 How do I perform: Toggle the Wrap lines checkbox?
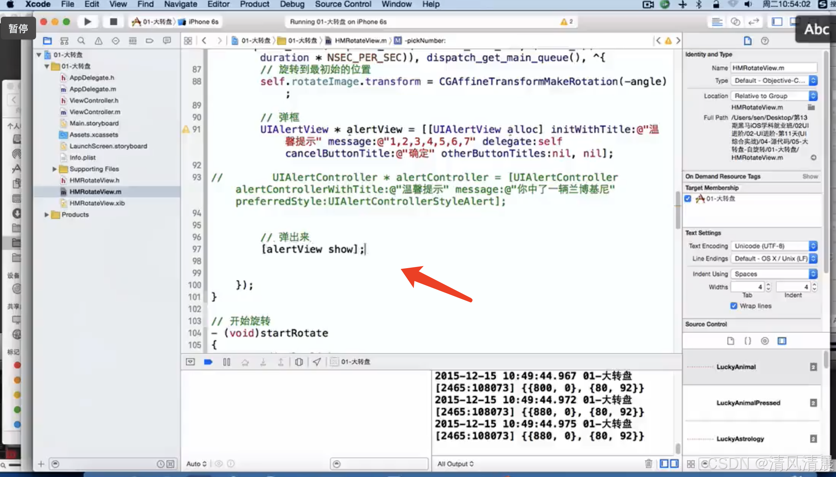point(733,306)
